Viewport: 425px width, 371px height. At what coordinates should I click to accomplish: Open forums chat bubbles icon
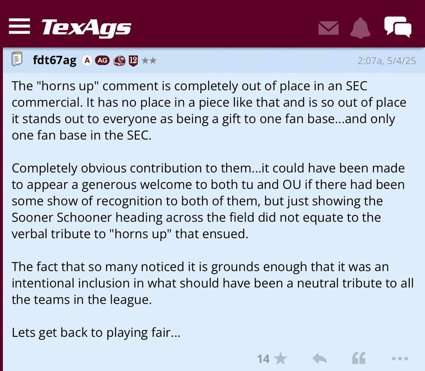[397, 27]
